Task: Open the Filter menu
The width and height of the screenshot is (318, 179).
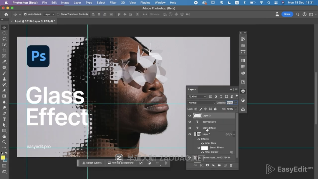Action: (113, 3)
